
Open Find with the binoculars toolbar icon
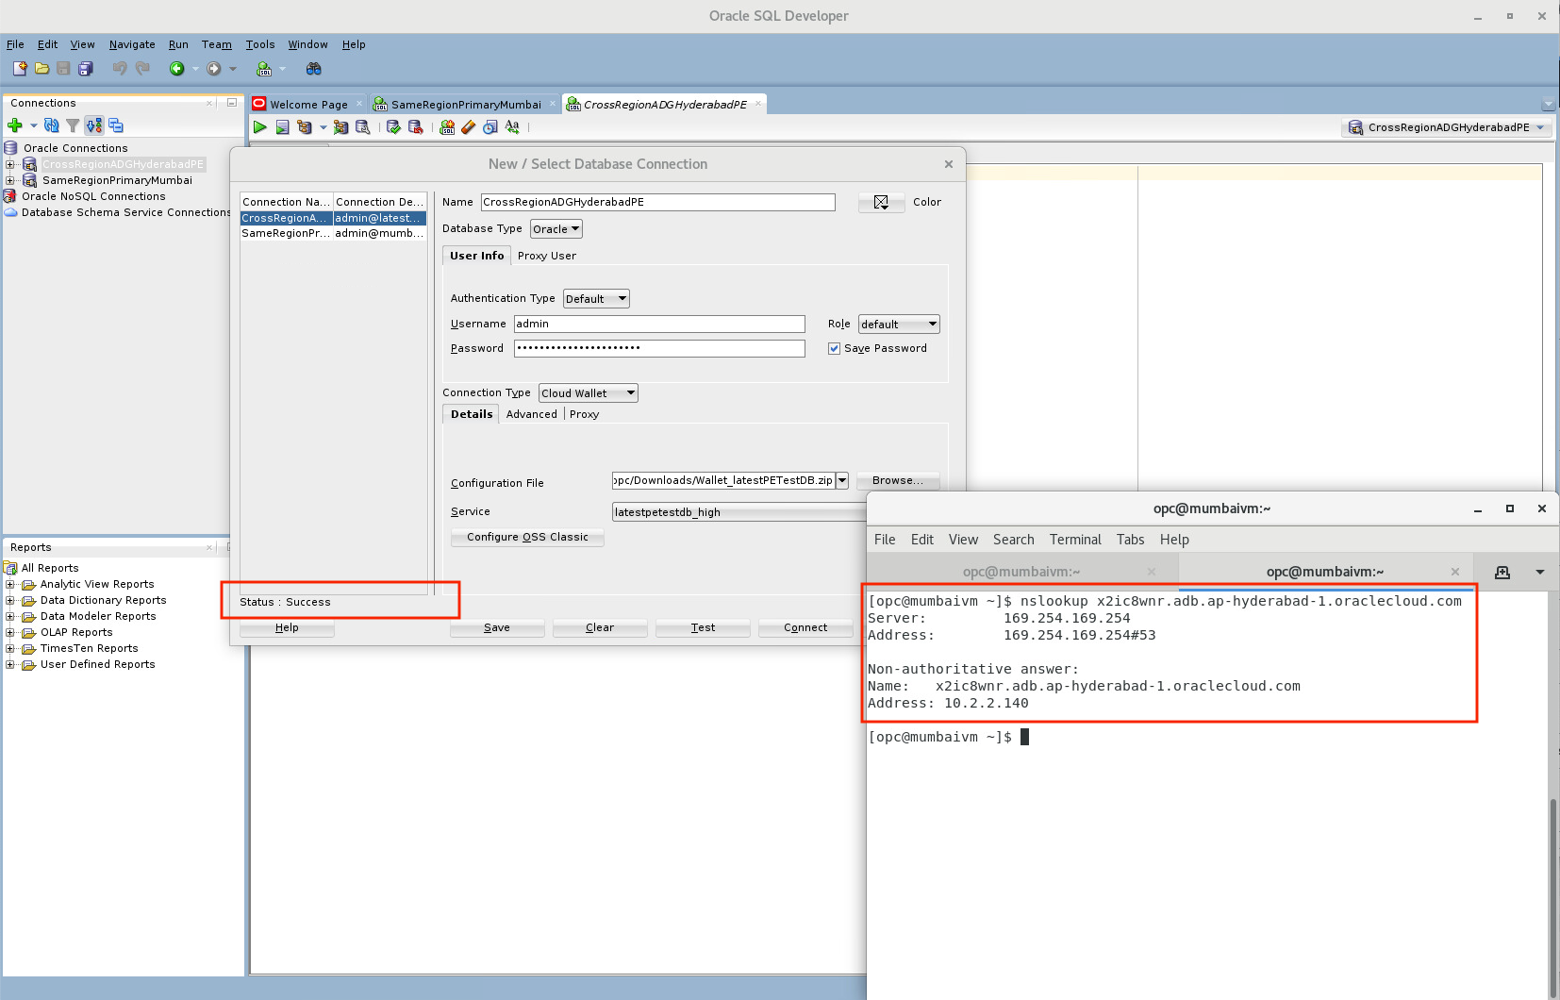313,69
